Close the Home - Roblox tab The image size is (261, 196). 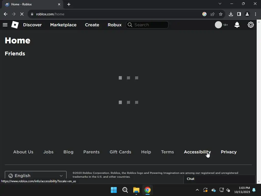point(59,4)
